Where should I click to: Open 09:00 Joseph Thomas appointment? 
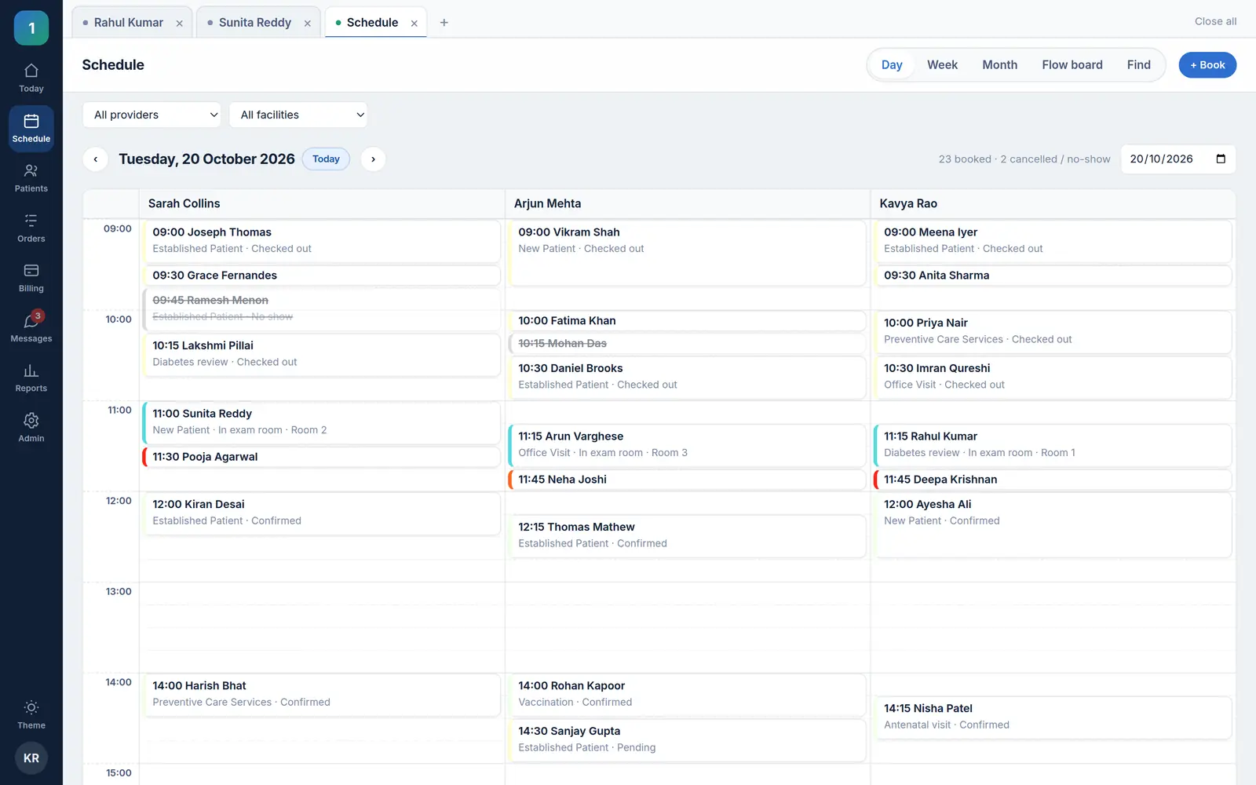pos(321,241)
